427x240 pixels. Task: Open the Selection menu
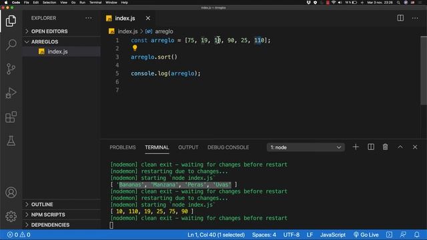[49, 3]
